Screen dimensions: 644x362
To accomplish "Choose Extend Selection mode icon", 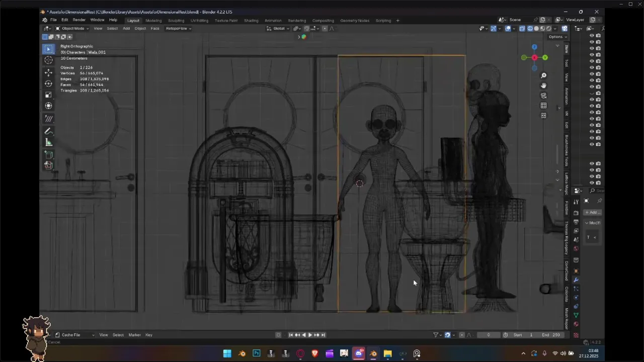I will 51,37.
